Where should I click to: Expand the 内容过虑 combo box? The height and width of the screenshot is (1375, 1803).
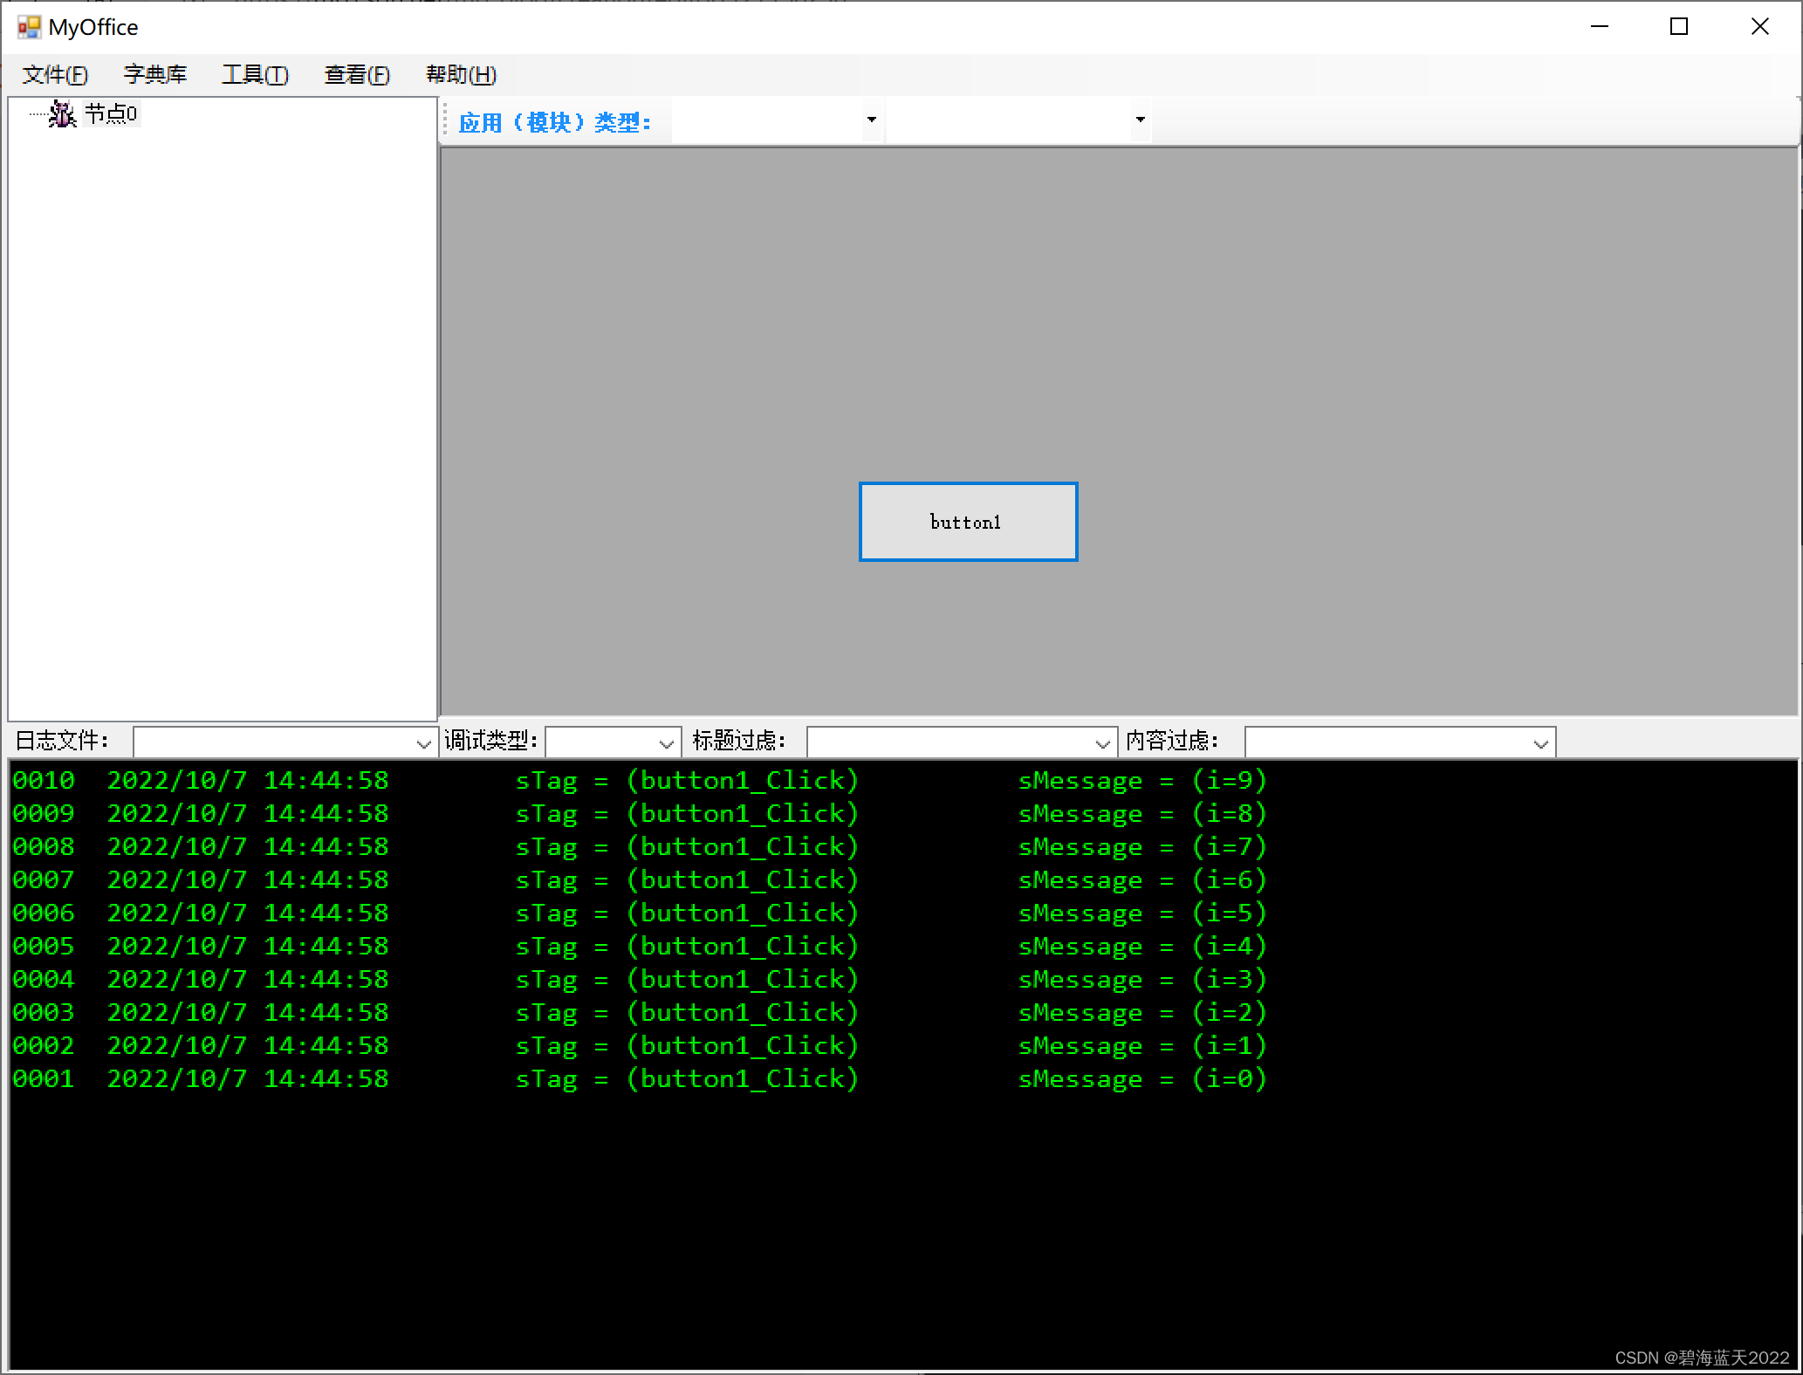click(1540, 743)
